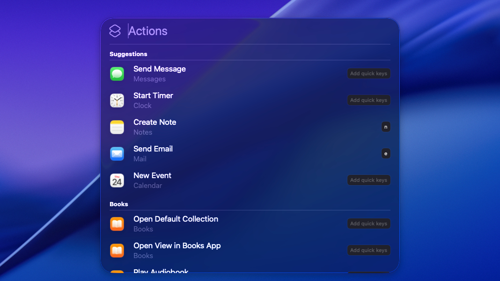The width and height of the screenshot is (500, 281).
Task: Click the Shortcuts Actions icon beside search
Action: pyautogui.click(x=115, y=31)
